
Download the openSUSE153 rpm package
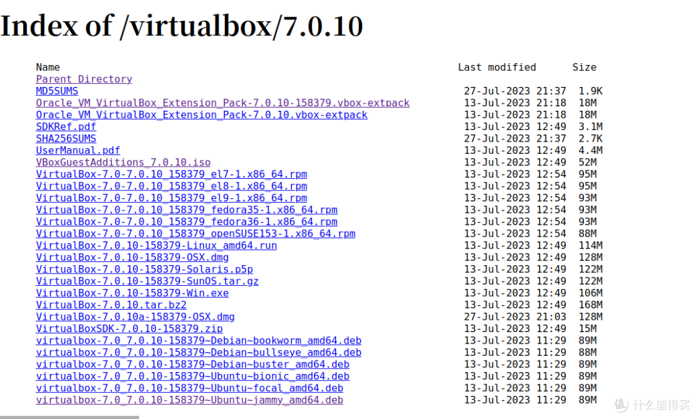195,234
